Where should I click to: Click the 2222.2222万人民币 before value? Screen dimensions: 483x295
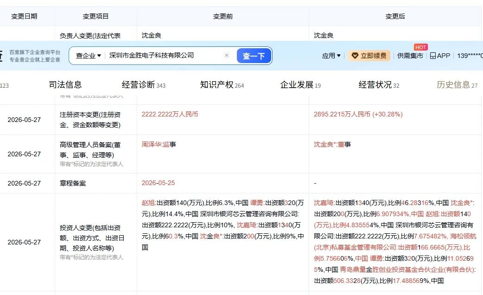click(170, 115)
